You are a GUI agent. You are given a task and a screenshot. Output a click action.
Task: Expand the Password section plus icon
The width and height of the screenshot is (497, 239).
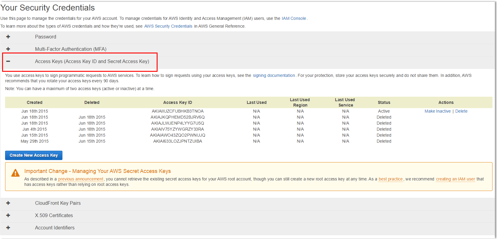pos(8,37)
